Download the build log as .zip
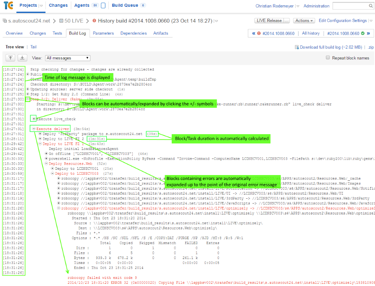 pyautogui.click(x=371, y=47)
